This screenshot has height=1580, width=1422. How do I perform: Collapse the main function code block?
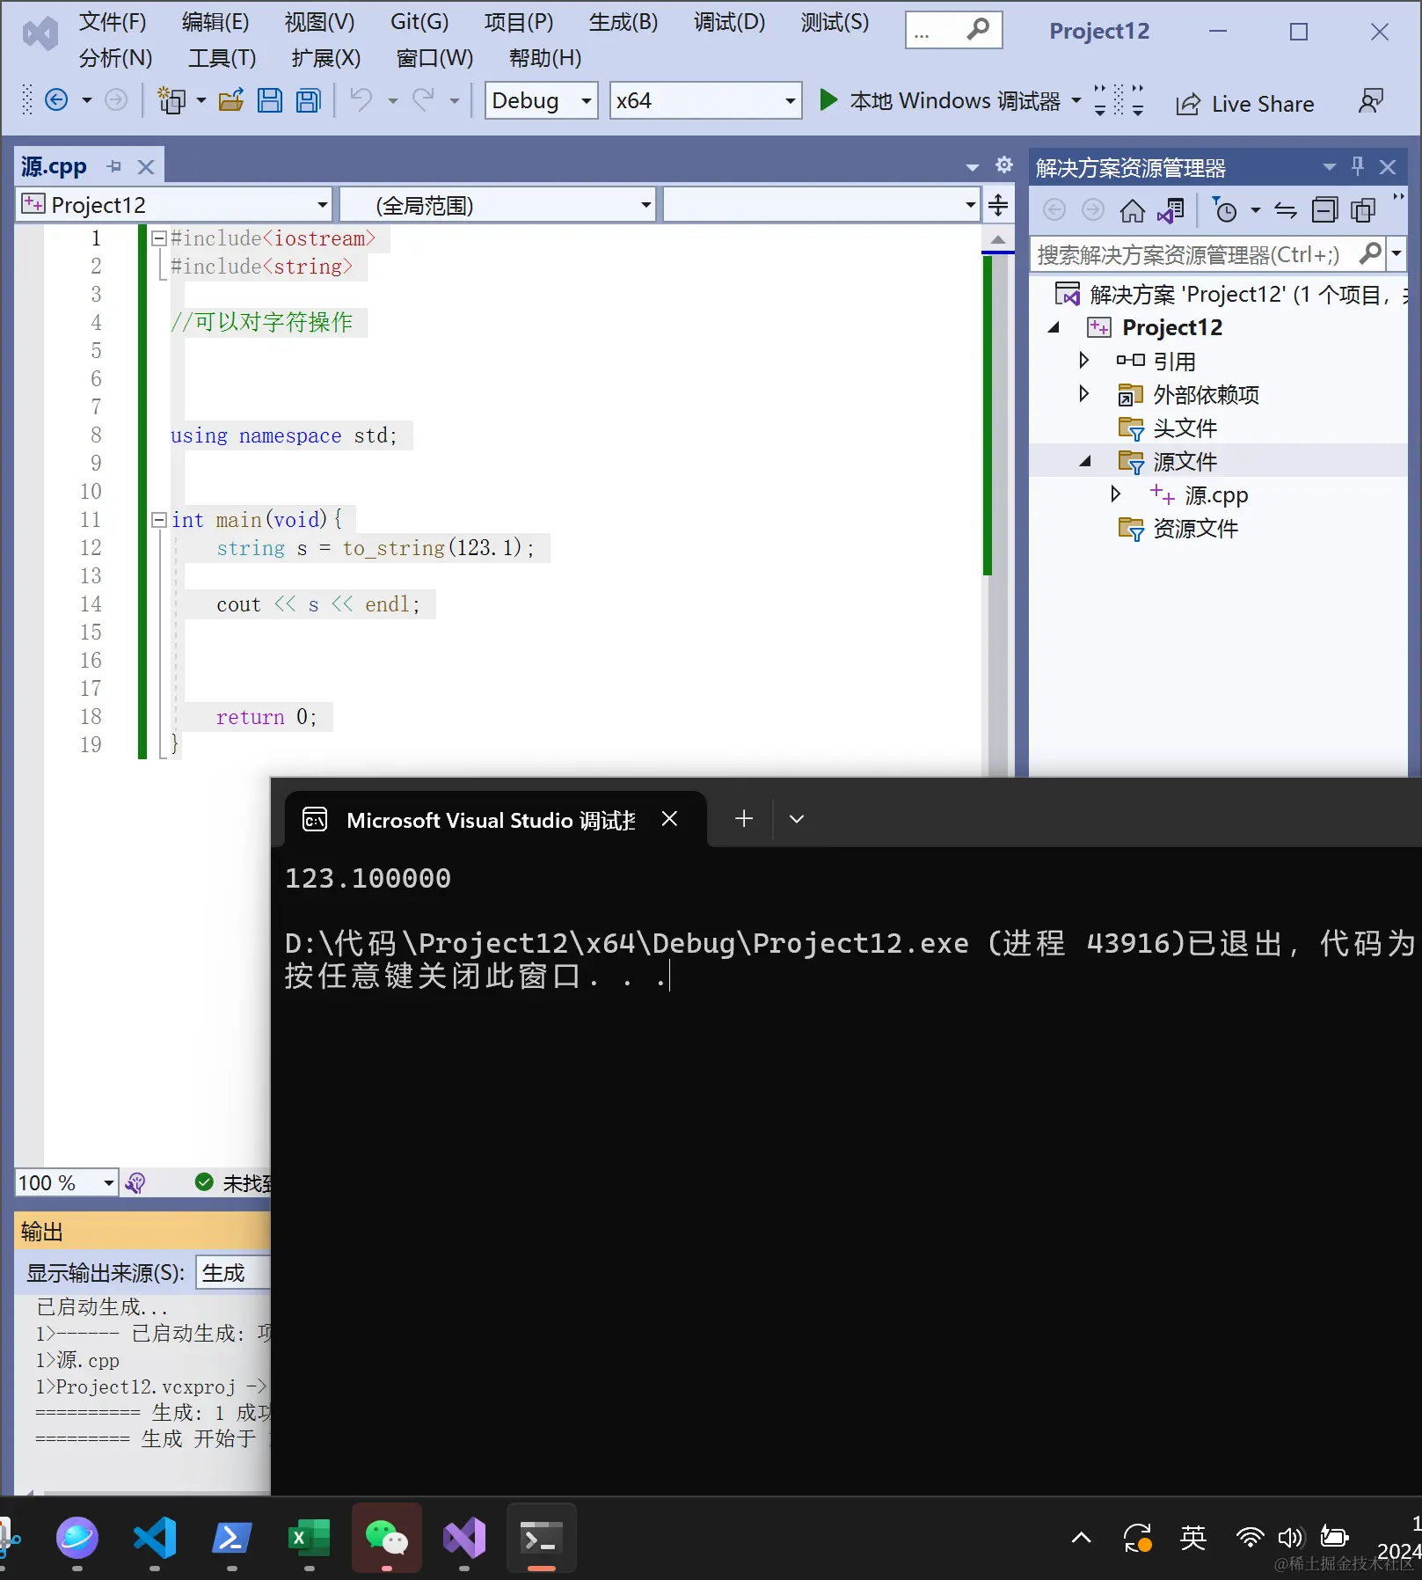(x=159, y=520)
